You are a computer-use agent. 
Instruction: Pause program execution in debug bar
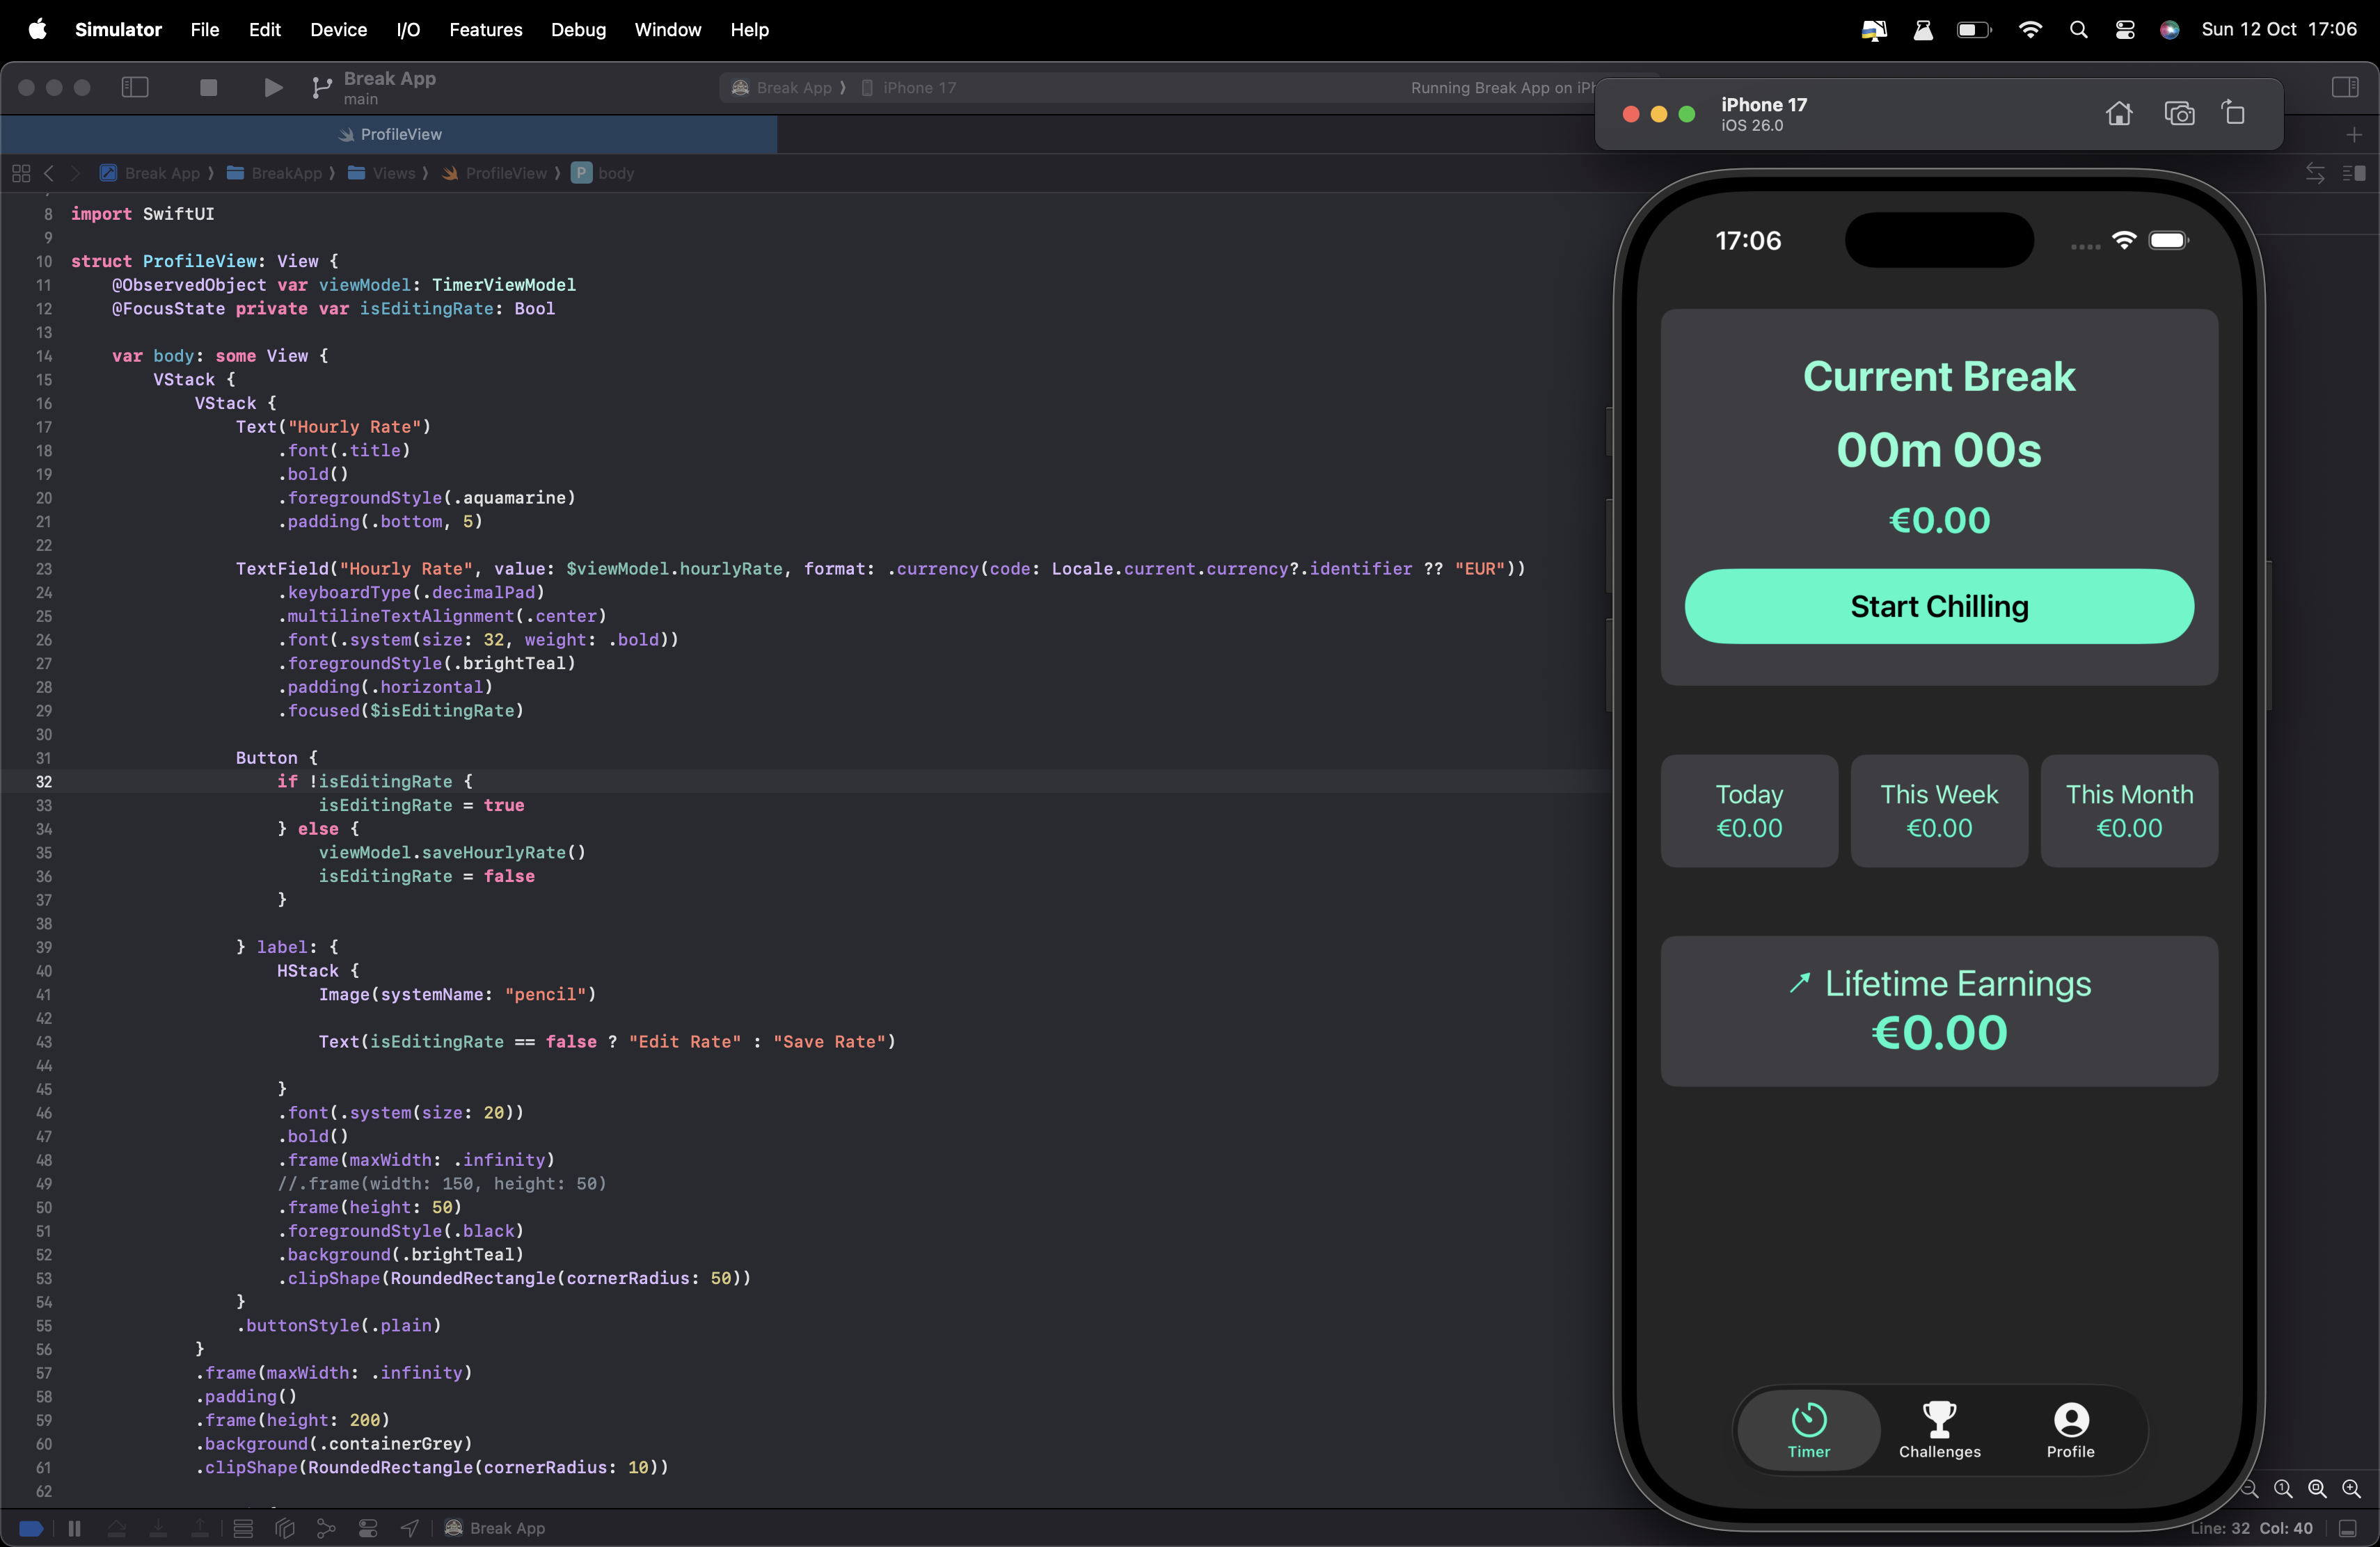coord(74,1528)
